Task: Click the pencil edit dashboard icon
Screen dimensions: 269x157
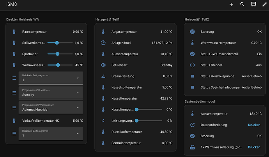Action: coord(265,4)
